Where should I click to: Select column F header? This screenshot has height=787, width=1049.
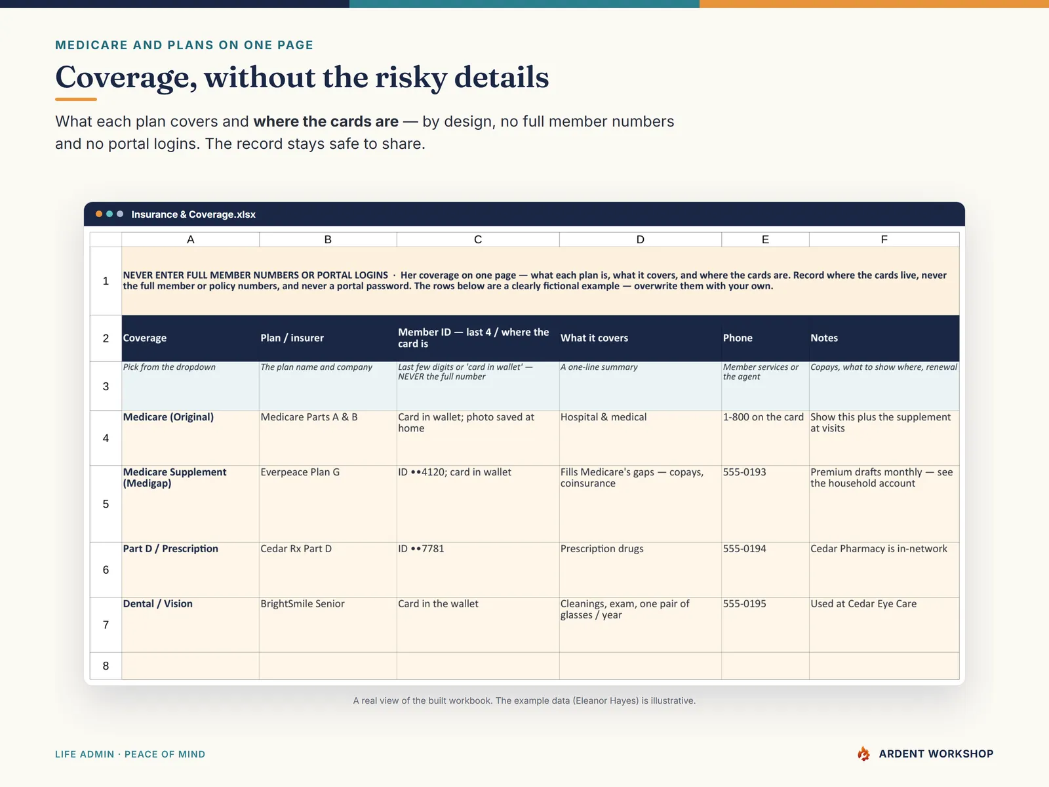(x=884, y=239)
